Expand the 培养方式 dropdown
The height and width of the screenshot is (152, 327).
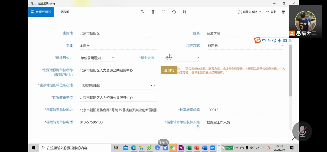(282, 46)
